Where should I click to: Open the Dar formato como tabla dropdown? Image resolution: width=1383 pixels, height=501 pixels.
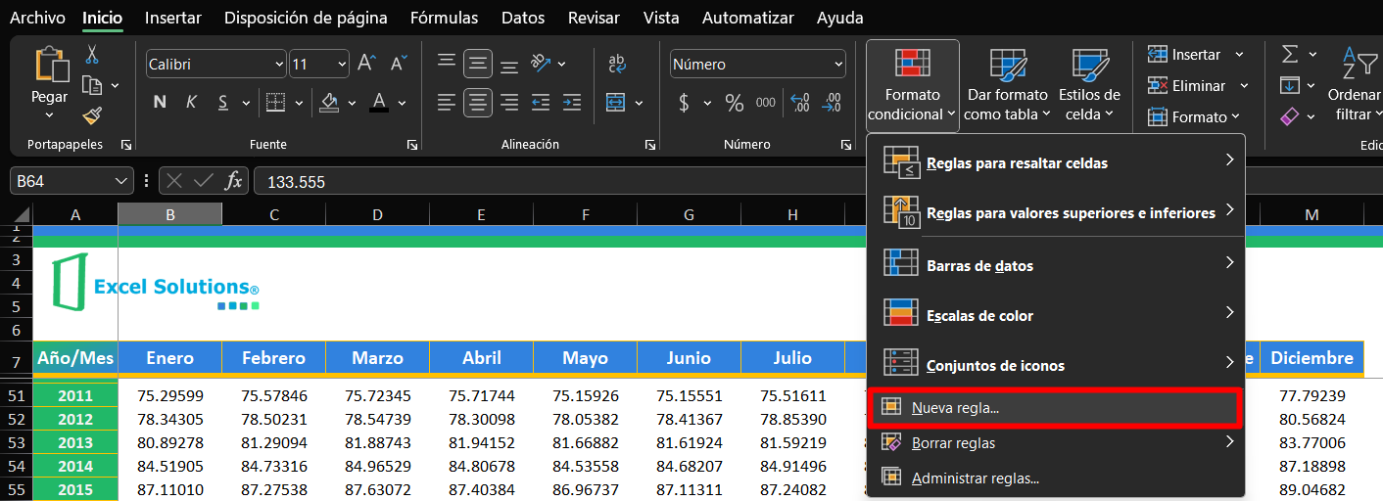point(1008,84)
